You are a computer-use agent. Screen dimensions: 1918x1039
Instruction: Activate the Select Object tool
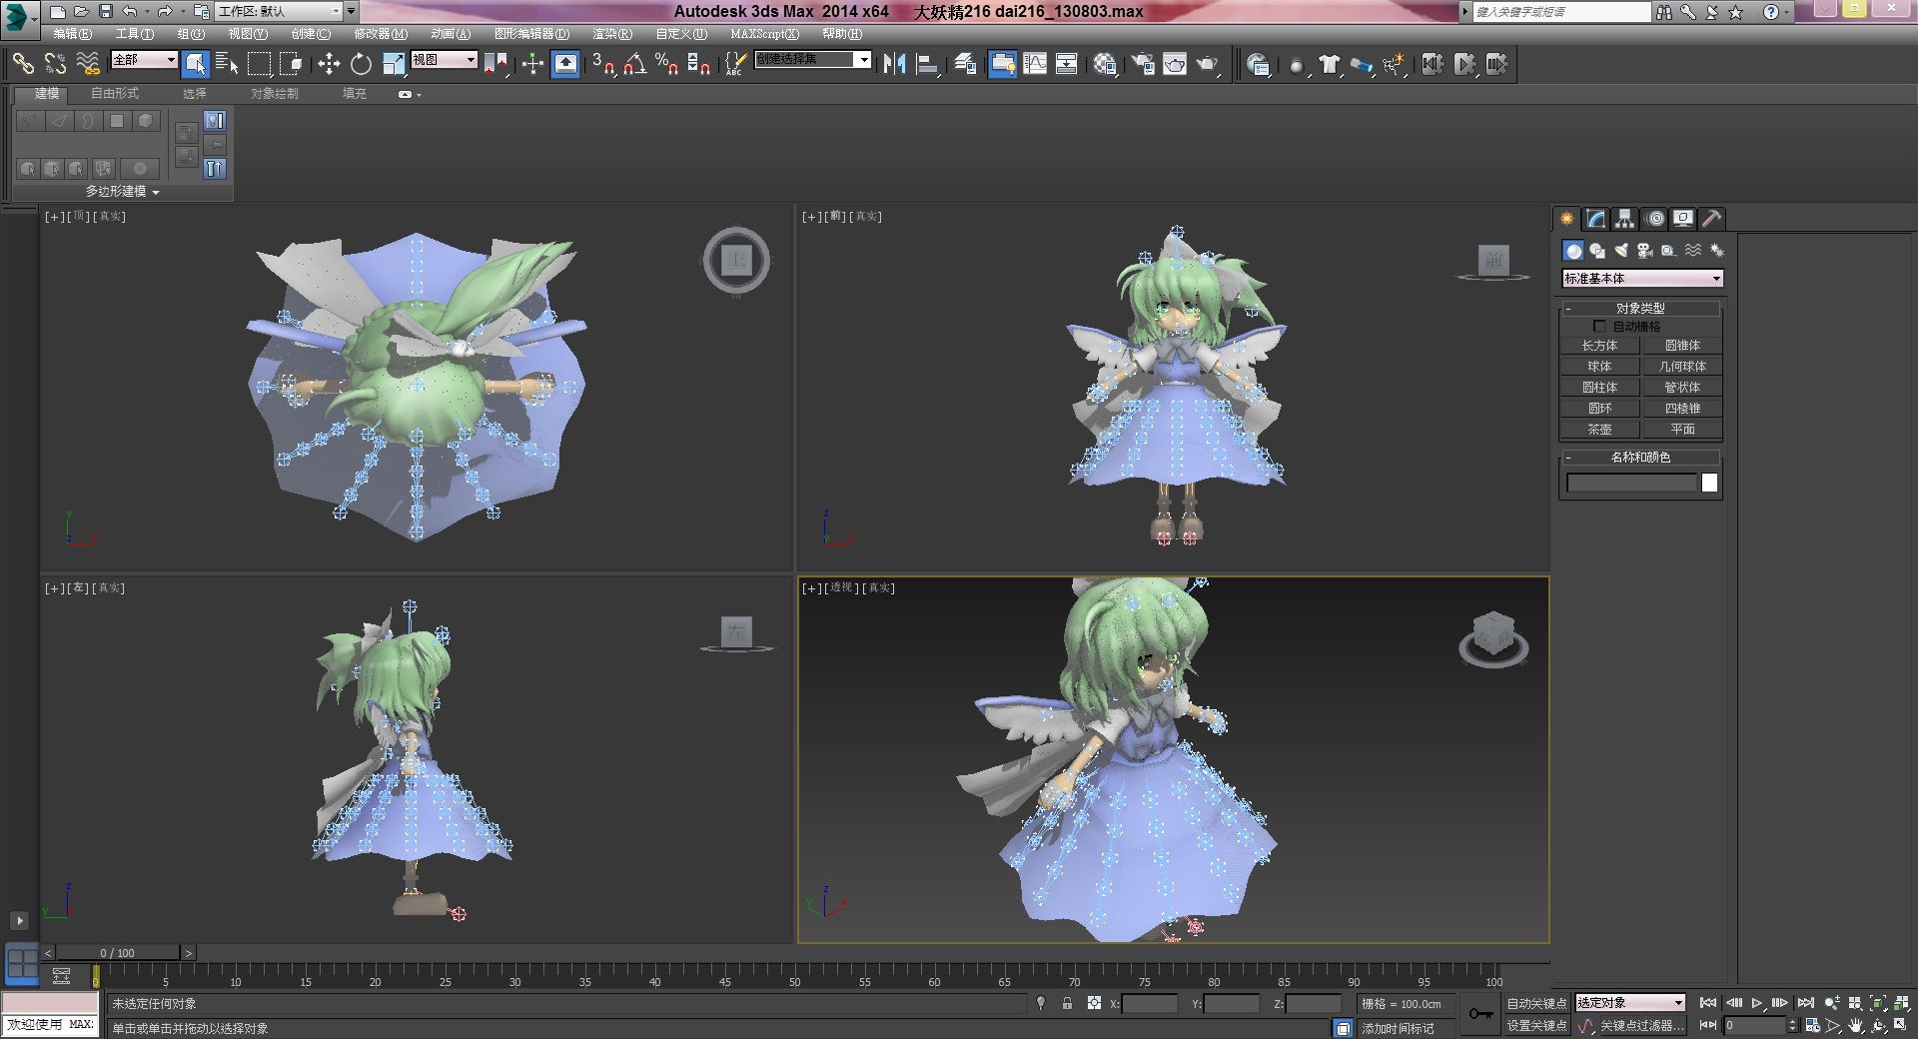pos(196,64)
